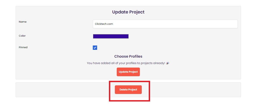Click the word "projects" in the profiles message
Screen dimensions: 269x112
click(146, 63)
